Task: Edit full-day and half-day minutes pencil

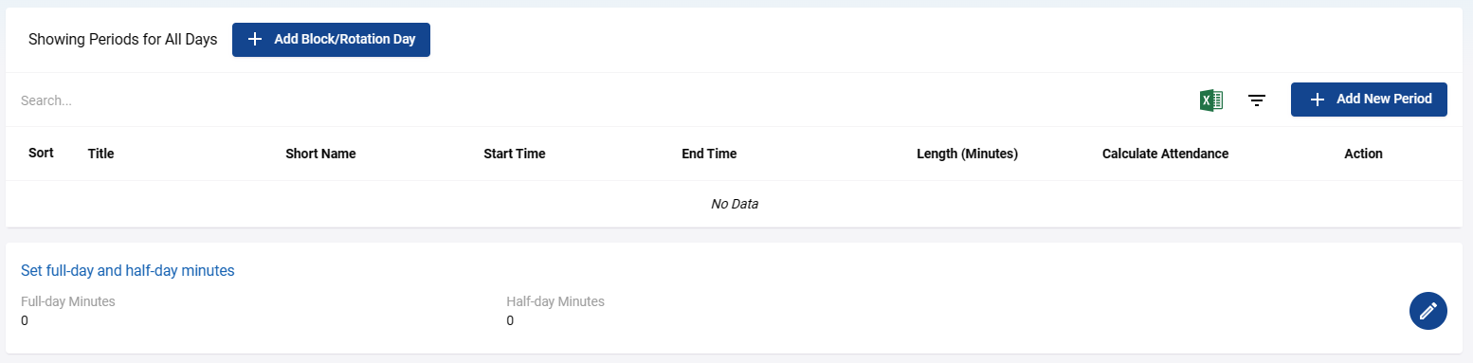Action: tap(1428, 311)
